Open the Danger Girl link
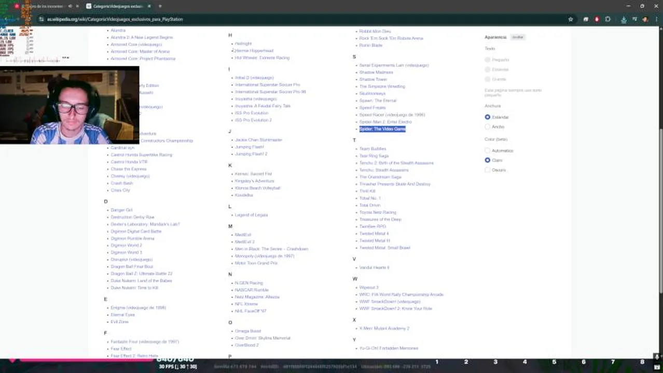Viewport: 663px width, 373px height. (x=121, y=210)
